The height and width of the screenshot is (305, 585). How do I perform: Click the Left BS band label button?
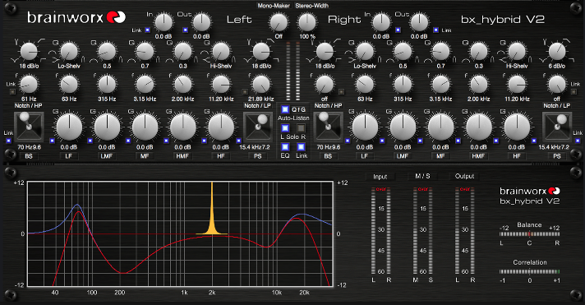pyautogui.click(x=29, y=156)
